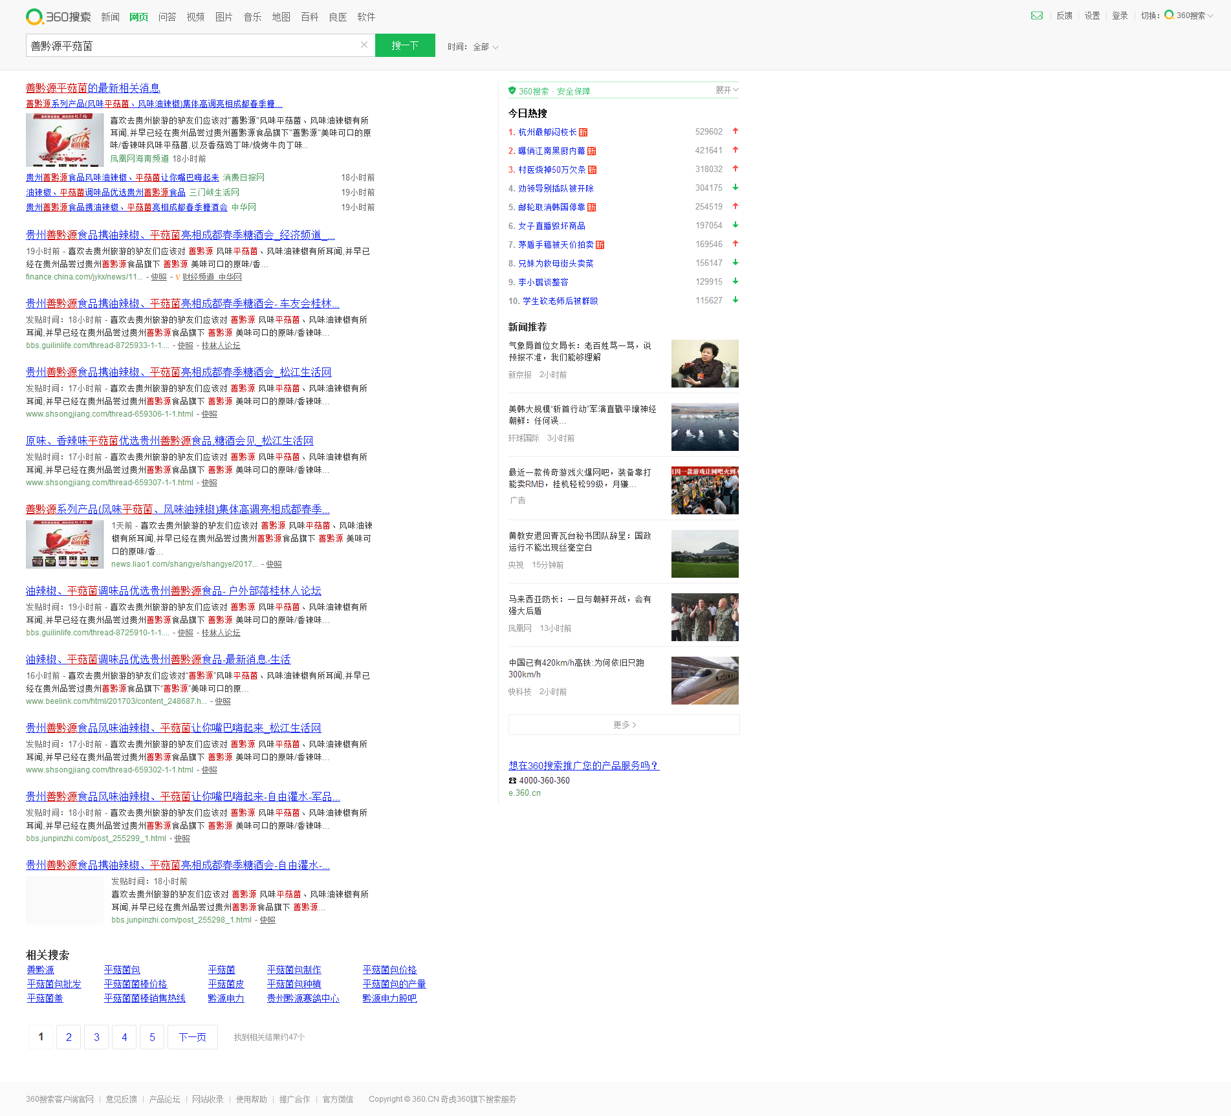Go to results page 2
The height and width of the screenshot is (1116, 1231).
69,1037
